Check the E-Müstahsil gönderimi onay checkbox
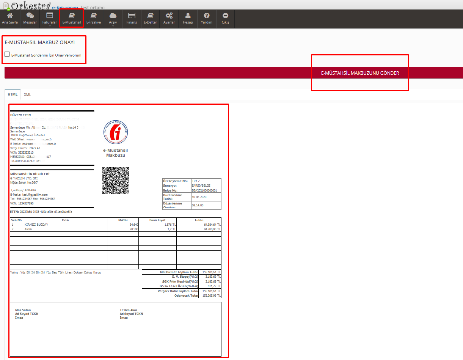Screen dimensions: 463x360 coord(7,54)
